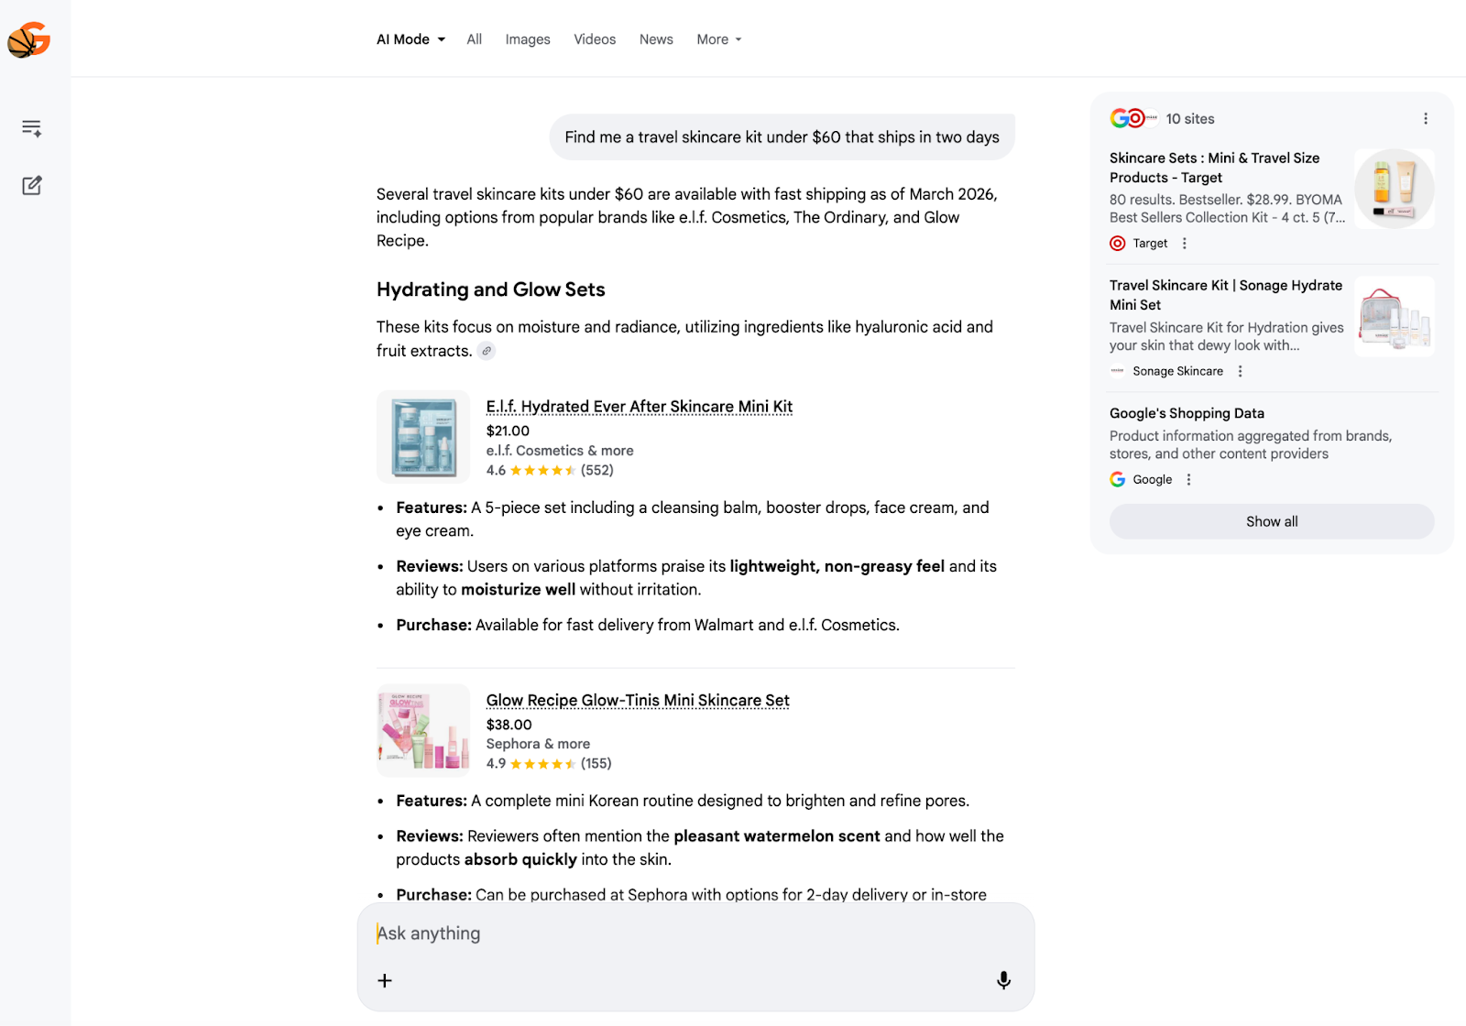The image size is (1466, 1026).
Task: Open the Google homepage logo
Action: click(x=30, y=38)
